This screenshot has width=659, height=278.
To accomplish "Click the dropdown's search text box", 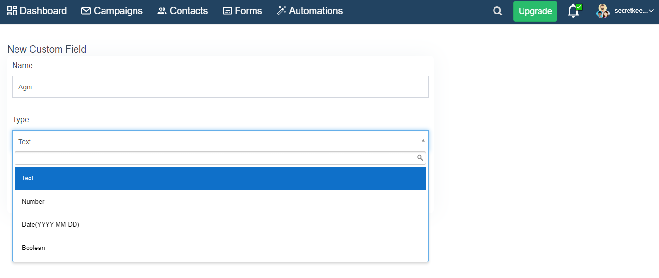I will 220,158.
